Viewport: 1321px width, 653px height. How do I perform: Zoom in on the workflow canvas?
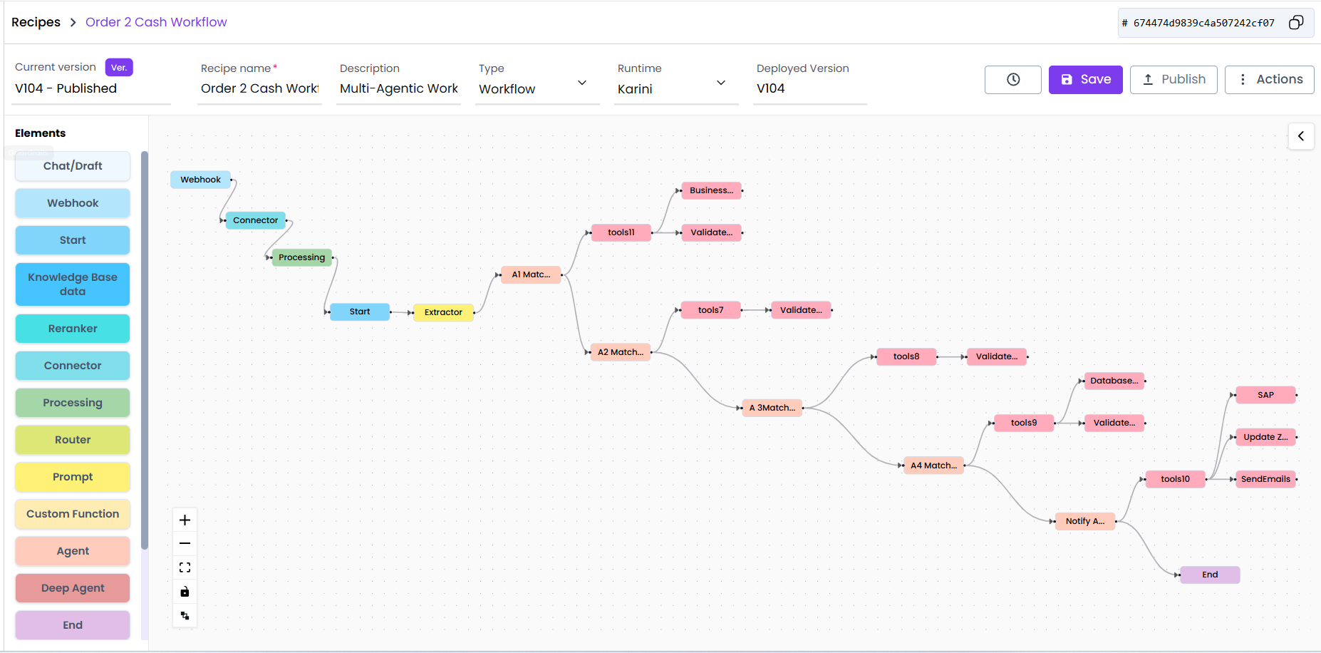pyautogui.click(x=185, y=520)
